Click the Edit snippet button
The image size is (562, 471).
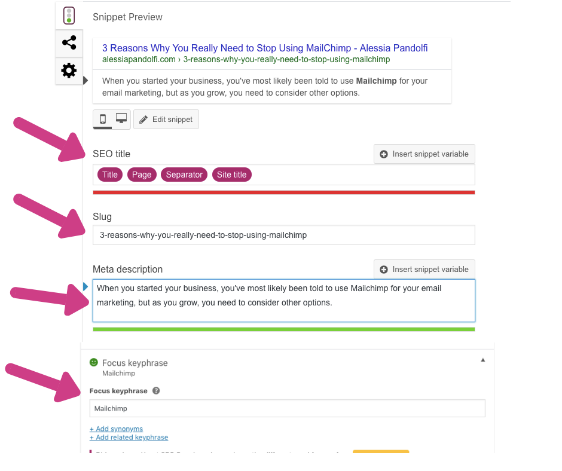click(x=166, y=120)
